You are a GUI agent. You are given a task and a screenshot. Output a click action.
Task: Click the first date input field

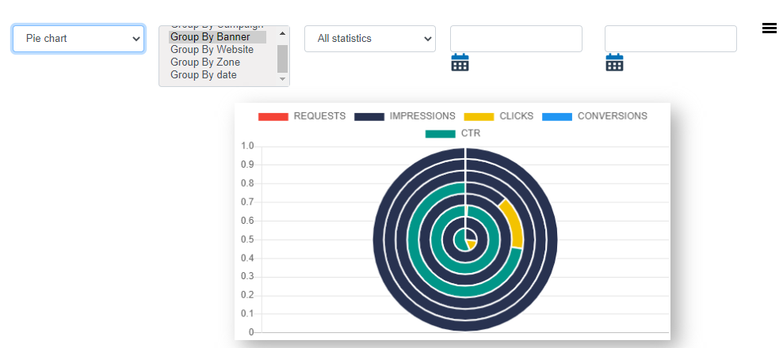[x=516, y=39]
